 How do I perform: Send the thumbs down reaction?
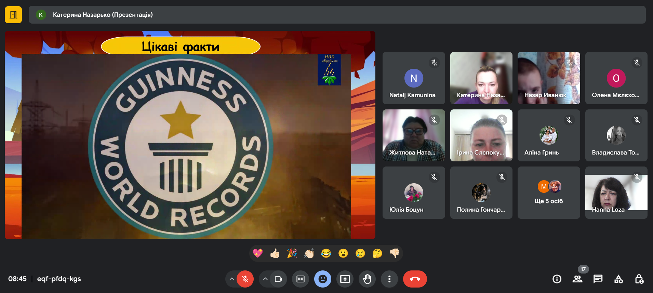tap(395, 253)
